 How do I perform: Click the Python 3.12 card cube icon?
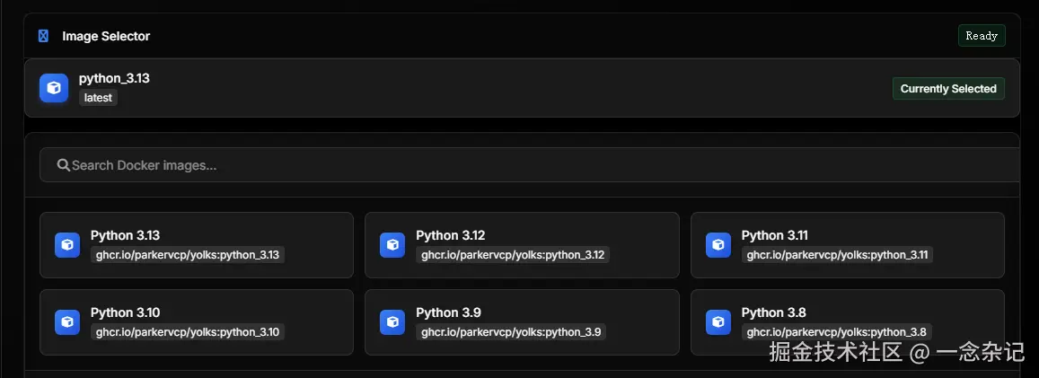click(x=392, y=245)
